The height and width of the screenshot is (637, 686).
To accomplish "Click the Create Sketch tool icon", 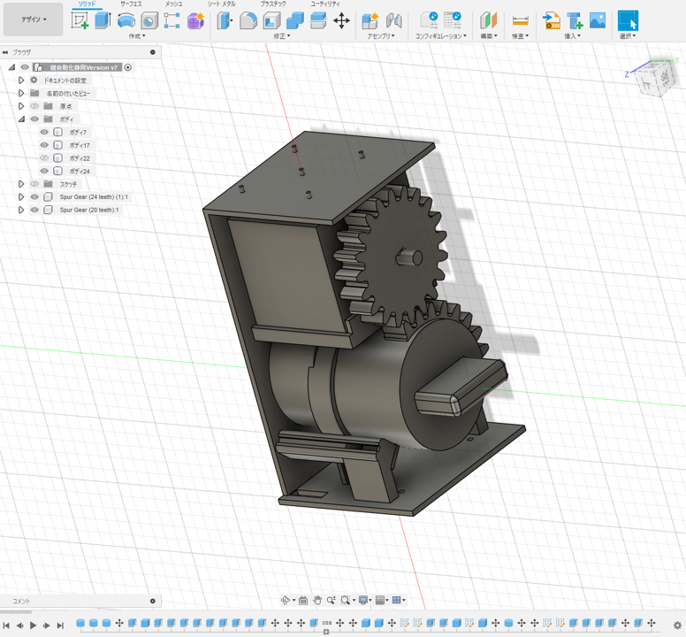I will click(x=80, y=20).
